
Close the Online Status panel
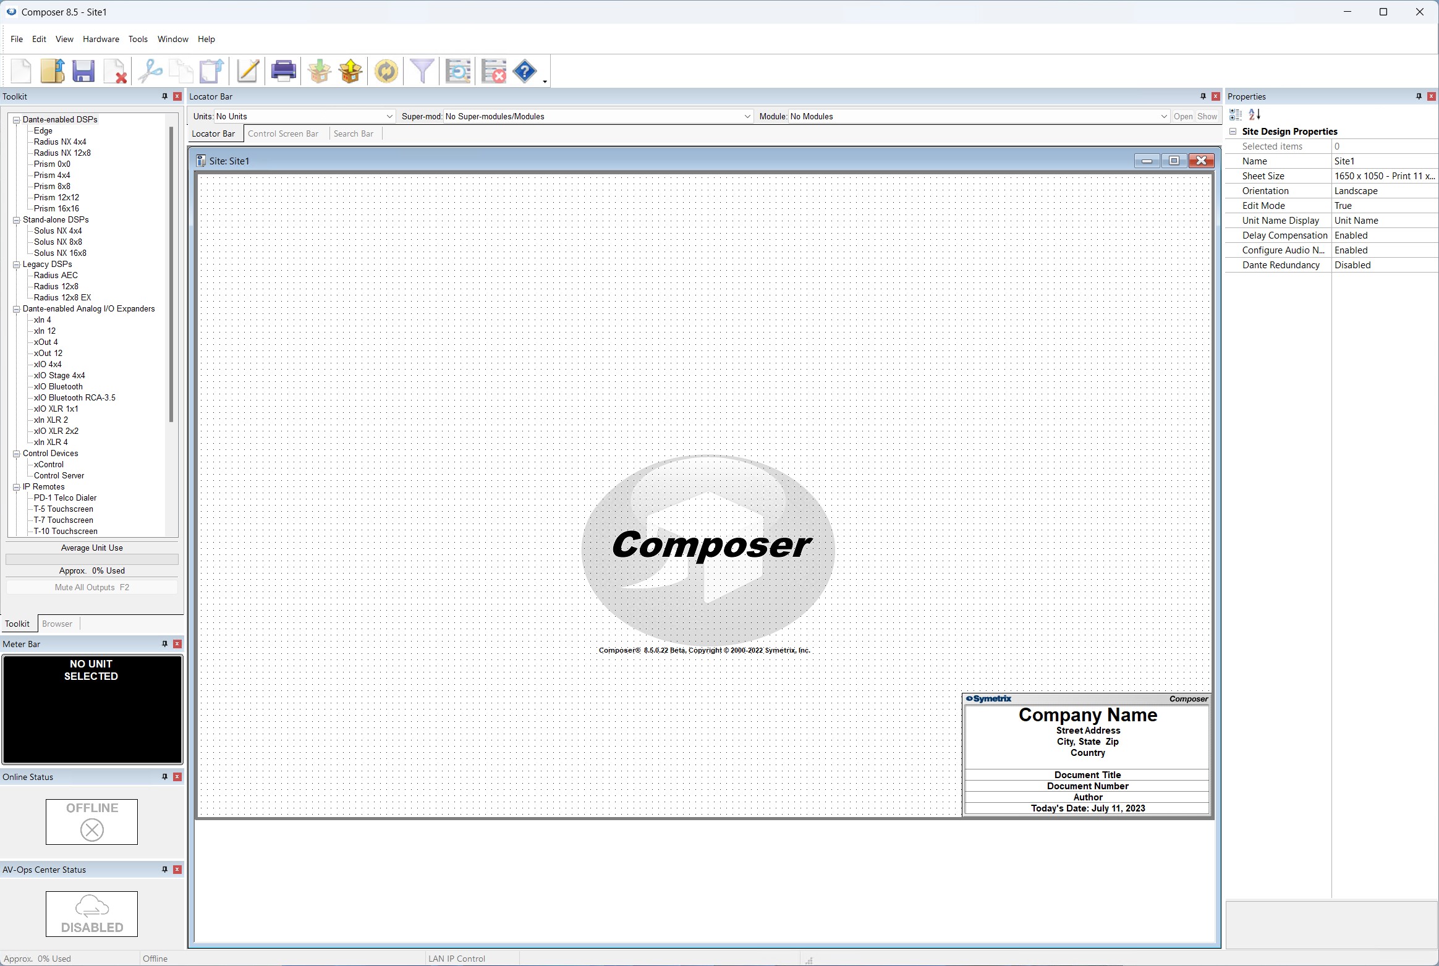[x=177, y=777]
